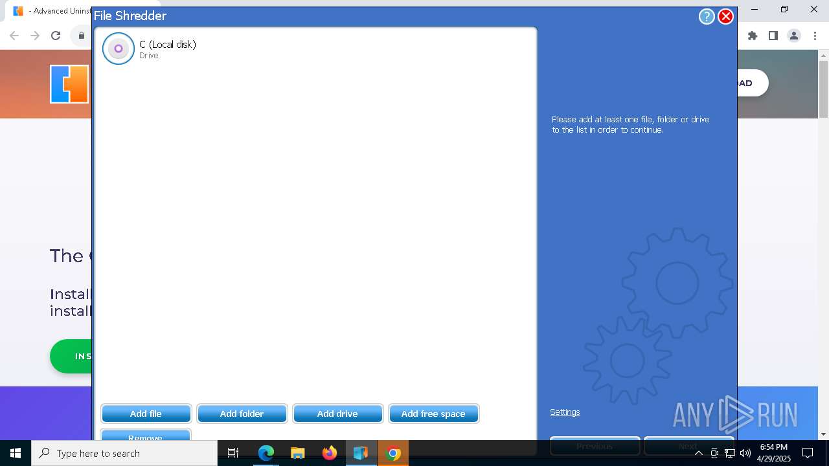Select the 'C (Local disk)' list entry
Screen dimensions: 829x466
pyautogui.click(x=315, y=49)
